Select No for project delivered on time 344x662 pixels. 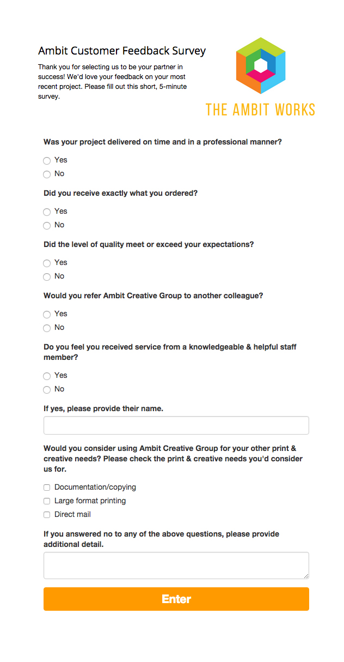[47, 174]
